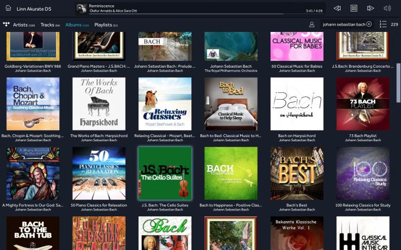Open Bach to the Bath Tub cover
401x250 pixels.
coord(33,233)
